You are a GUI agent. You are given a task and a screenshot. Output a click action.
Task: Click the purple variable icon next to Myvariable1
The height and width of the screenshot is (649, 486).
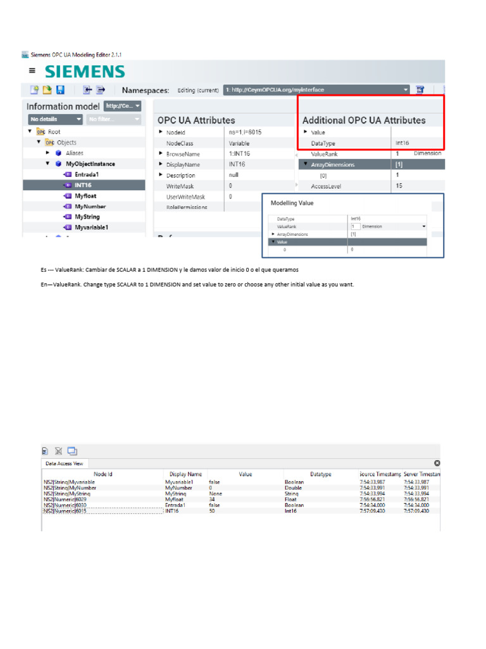[x=68, y=228]
